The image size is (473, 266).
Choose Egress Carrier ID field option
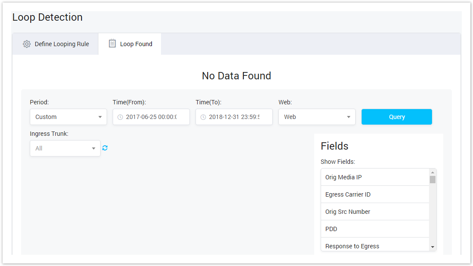tap(375, 194)
